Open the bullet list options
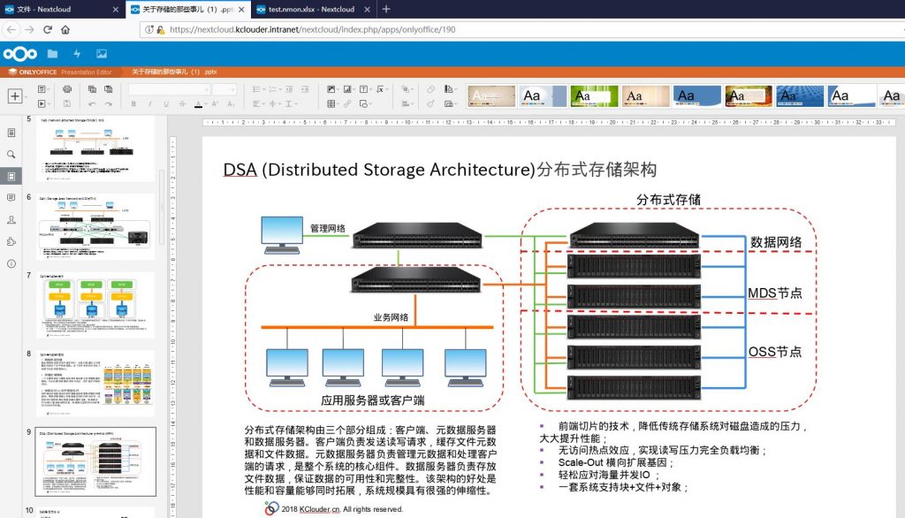The width and height of the screenshot is (905, 518). [257, 89]
